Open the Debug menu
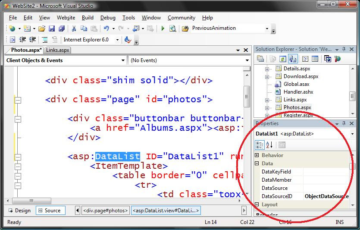The width and height of the screenshot is (360, 230). click(x=108, y=18)
